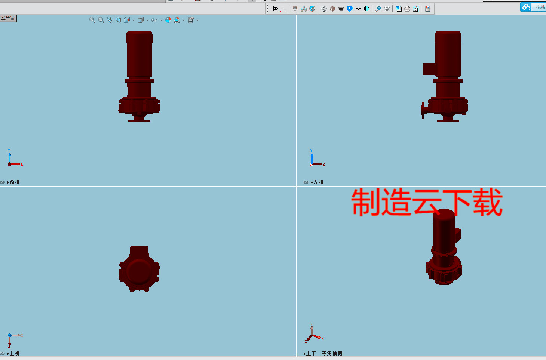The height and width of the screenshot is (360, 546).
Task: Click the spring coil toolbar icon
Action: pyautogui.click(x=358, y=9)
